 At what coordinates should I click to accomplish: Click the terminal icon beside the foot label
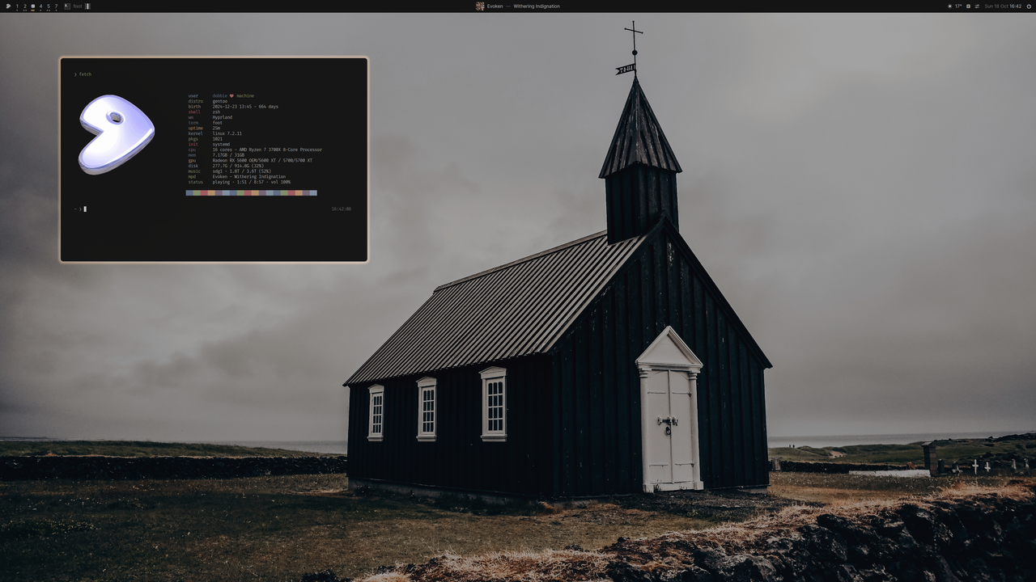(x=67, y=6)
